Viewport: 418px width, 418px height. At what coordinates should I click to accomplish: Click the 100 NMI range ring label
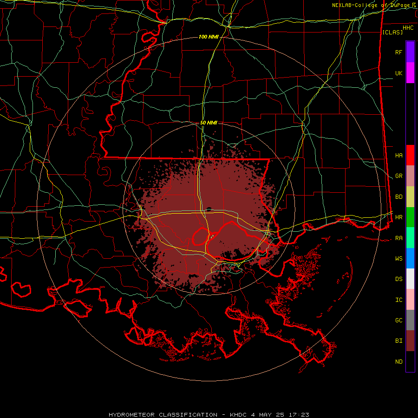click(x=209, y=37)
